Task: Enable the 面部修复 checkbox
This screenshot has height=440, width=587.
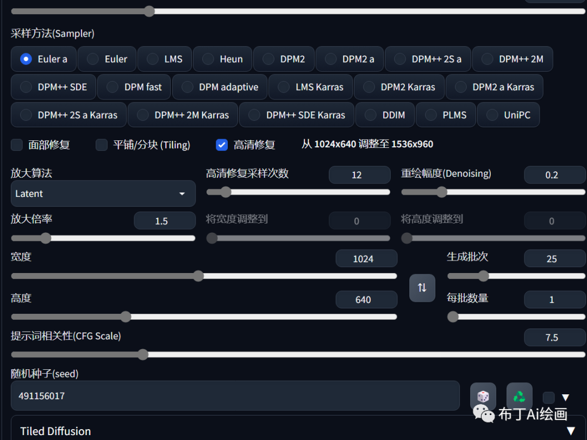Action: 17,145
